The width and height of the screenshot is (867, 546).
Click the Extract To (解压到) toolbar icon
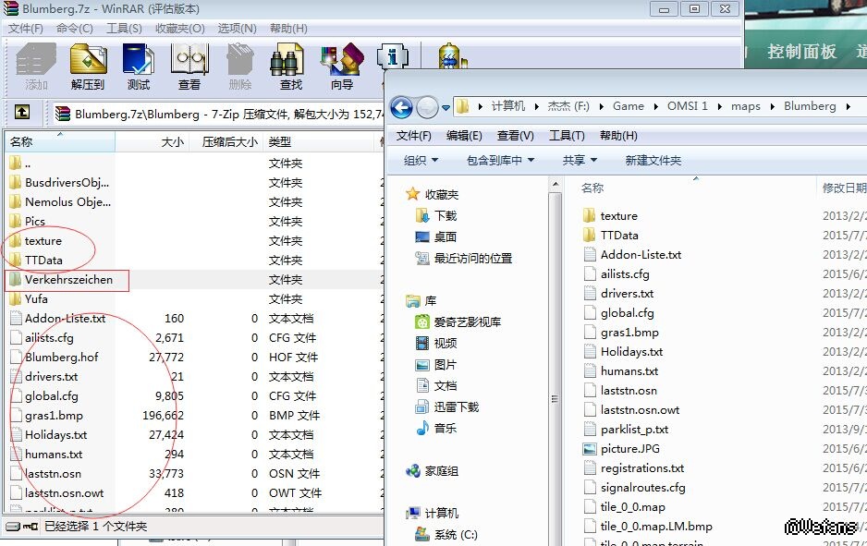click(x=88, y=66)
